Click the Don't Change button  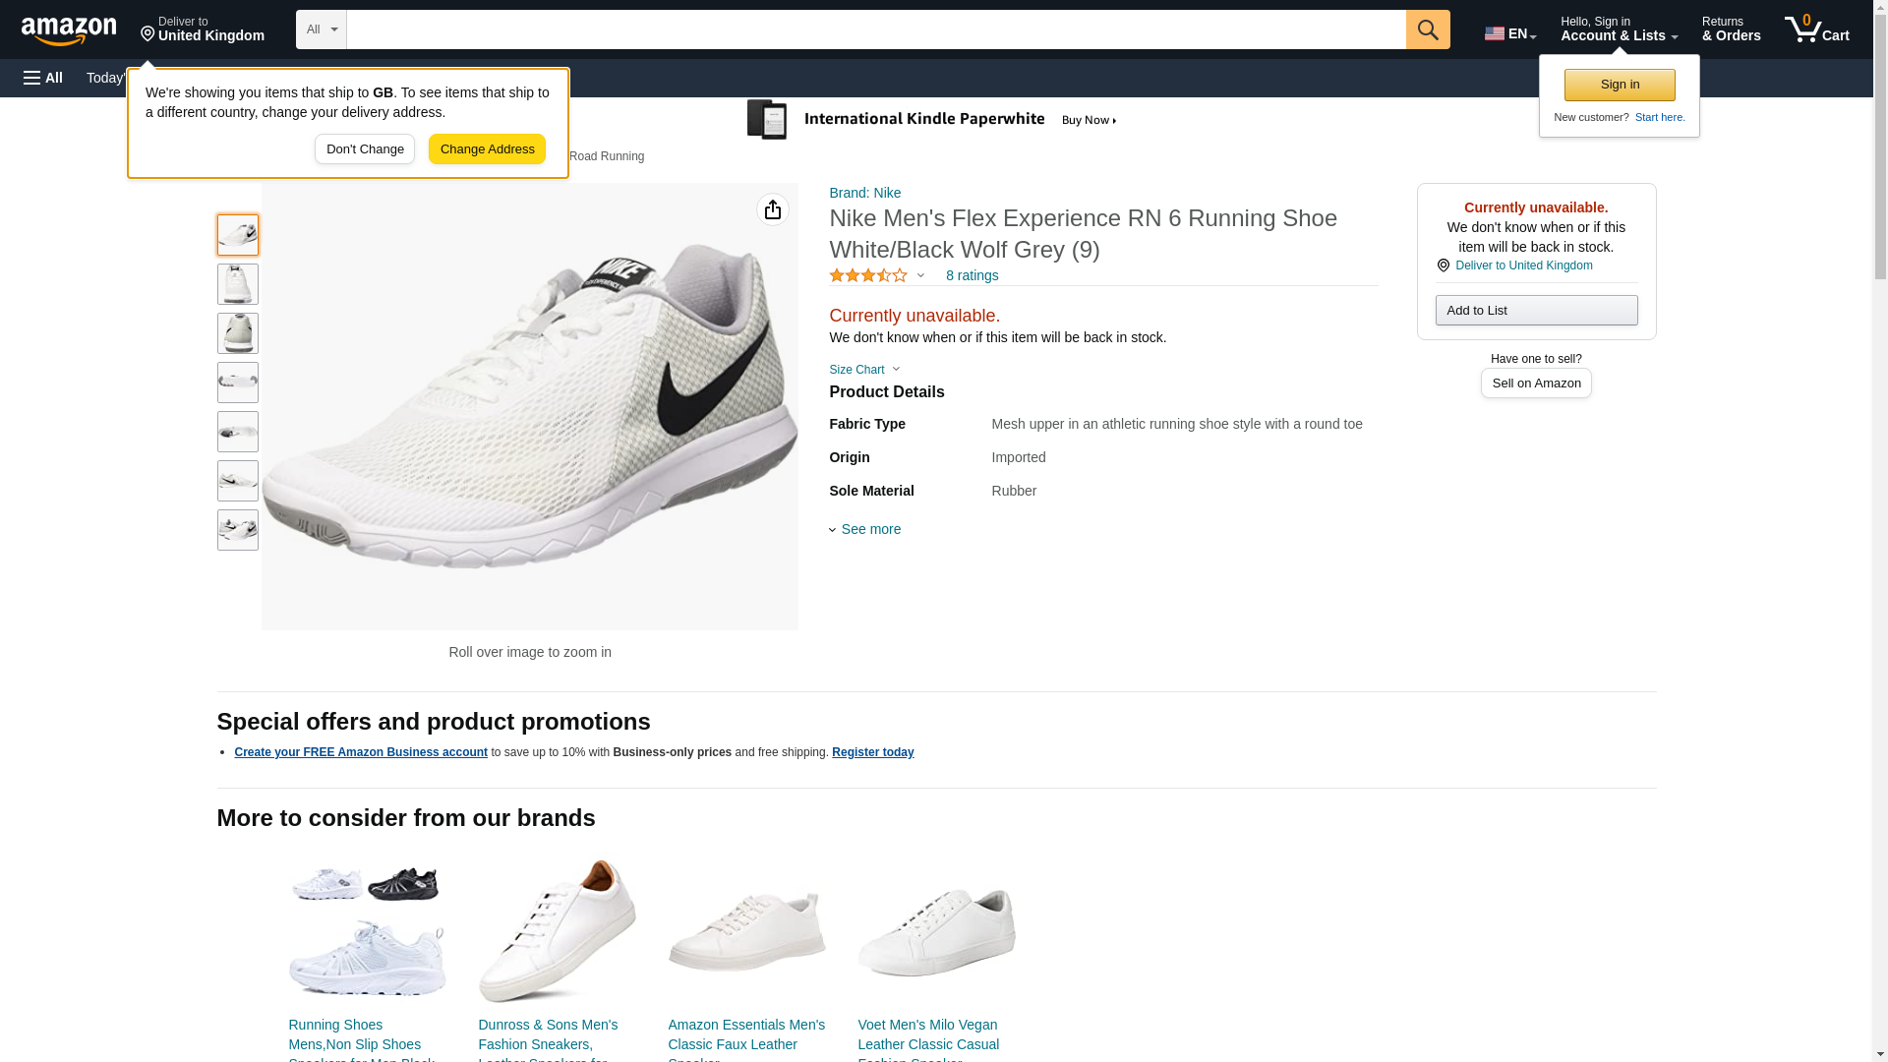(x=365, y=149)
